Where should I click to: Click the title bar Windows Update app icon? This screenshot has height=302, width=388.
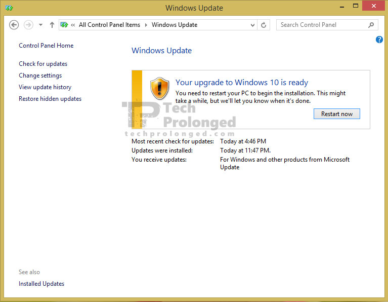point(9,8)
